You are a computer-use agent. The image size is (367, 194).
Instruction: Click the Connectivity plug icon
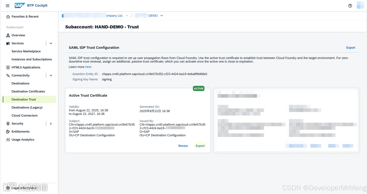[x=8, y=75]
